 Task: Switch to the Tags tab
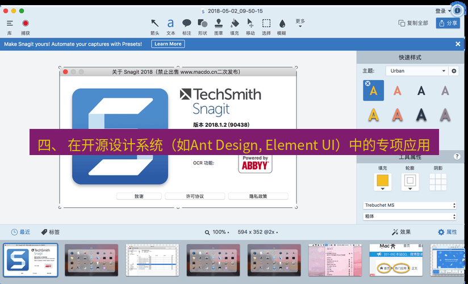click(x=51, y=232)
